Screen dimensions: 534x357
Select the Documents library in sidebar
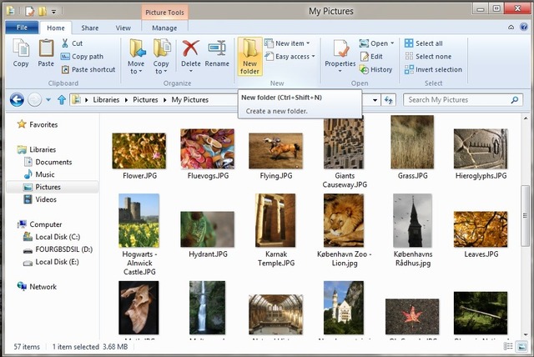(x=53, y=162)
